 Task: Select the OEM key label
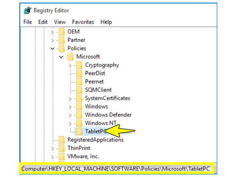[74, 32]
